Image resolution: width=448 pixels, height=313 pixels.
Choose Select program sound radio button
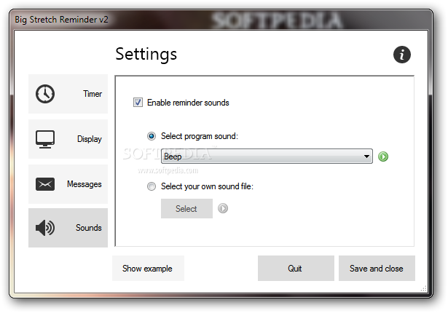click(152, 136)
